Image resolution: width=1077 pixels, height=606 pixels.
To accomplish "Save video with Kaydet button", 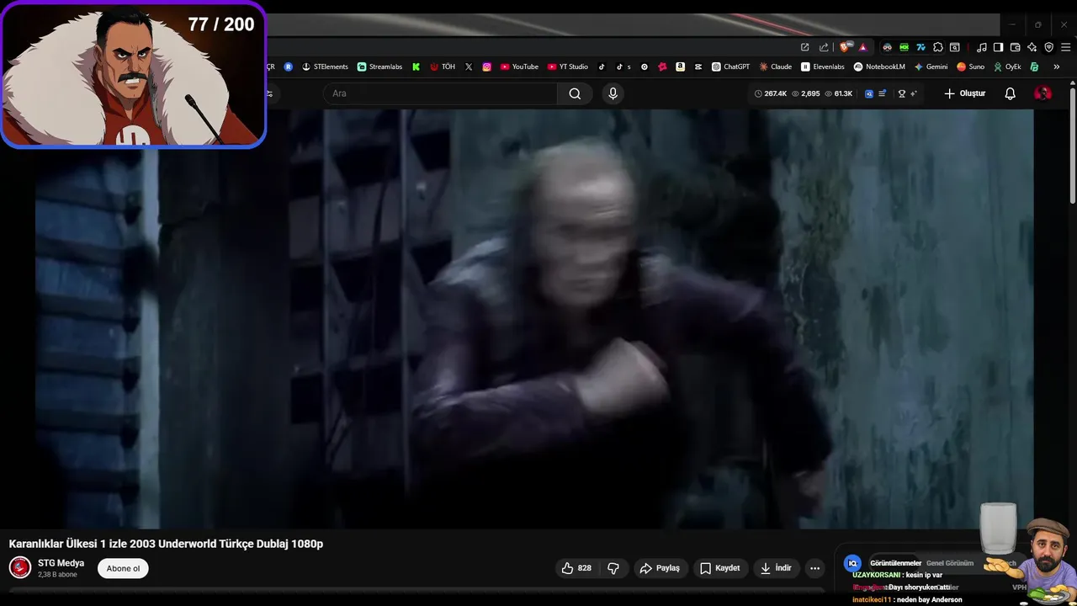I will point(720,568).
